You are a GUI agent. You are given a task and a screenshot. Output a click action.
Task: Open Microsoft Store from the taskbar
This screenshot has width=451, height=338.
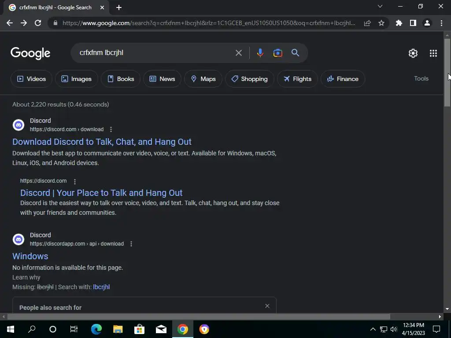point(139,329)
